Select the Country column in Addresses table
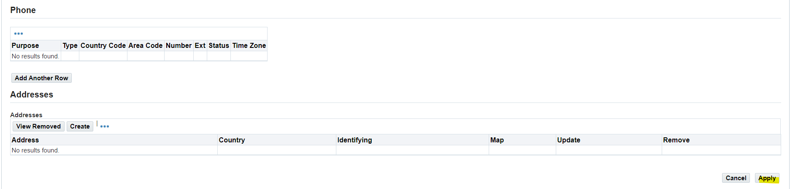Image resolution: width=790 pixels, height=189 pixels. pos(232,140)
